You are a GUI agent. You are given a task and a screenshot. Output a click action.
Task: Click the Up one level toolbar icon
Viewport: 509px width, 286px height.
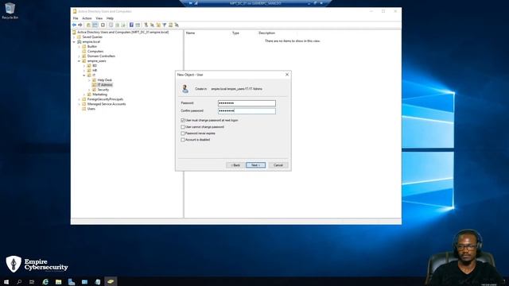[x=88, y=25]
